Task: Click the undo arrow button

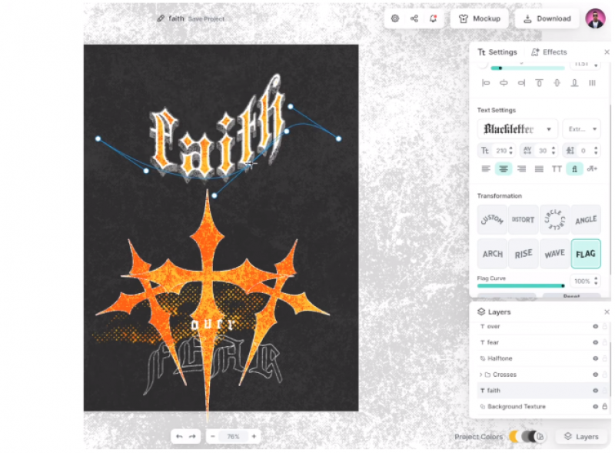Action: [x=179, y=436]
